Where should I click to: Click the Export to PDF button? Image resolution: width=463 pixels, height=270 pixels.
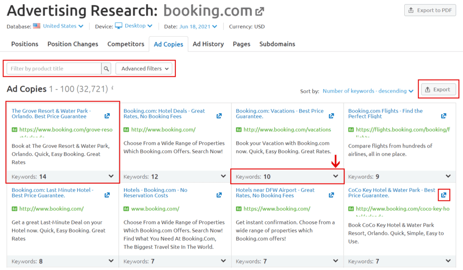pyautogui.click(x=430, y=10)
